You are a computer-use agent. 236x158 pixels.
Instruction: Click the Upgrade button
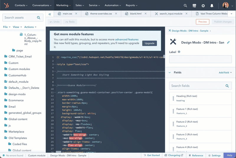pos(149,43)
